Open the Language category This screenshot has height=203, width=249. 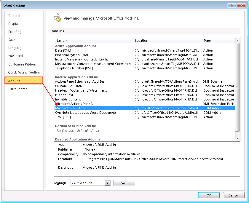pos(16,48)
